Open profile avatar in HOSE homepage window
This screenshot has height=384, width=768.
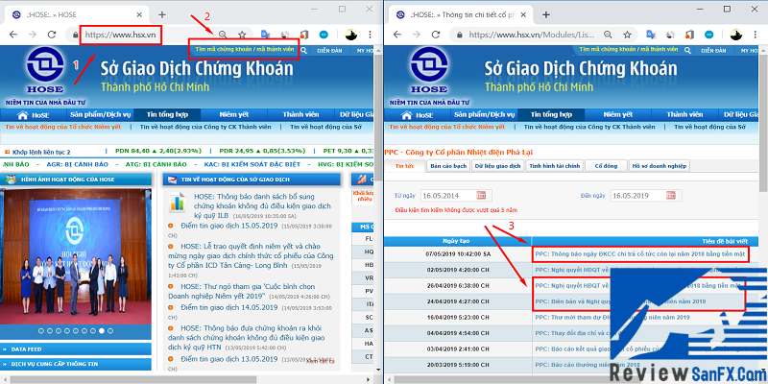351,35
